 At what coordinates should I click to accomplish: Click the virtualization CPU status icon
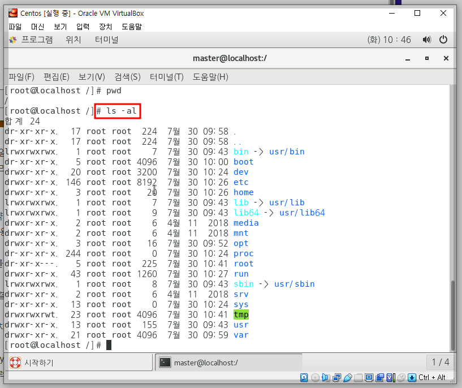pyautogui.click(x=390, y=377)
